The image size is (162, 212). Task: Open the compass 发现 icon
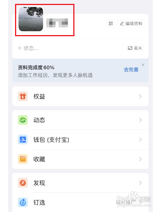point(23,183)
